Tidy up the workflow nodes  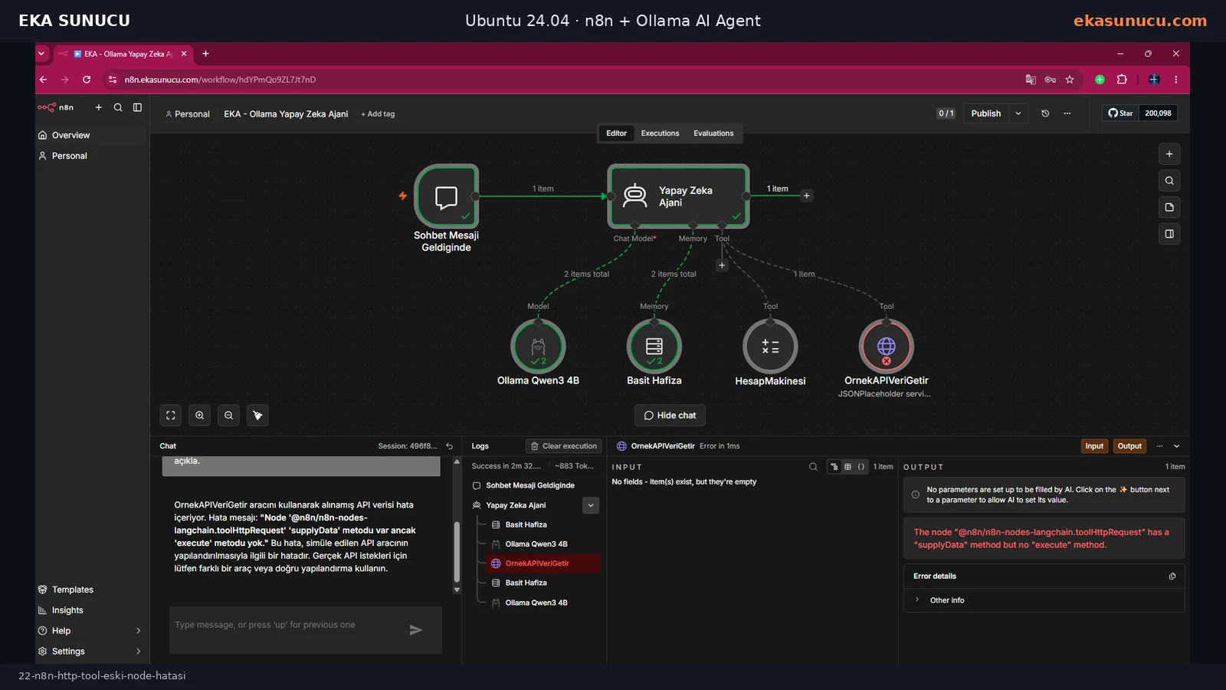(257, 415)
